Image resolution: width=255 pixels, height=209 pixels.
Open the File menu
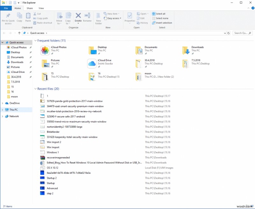tap(6, 8)
